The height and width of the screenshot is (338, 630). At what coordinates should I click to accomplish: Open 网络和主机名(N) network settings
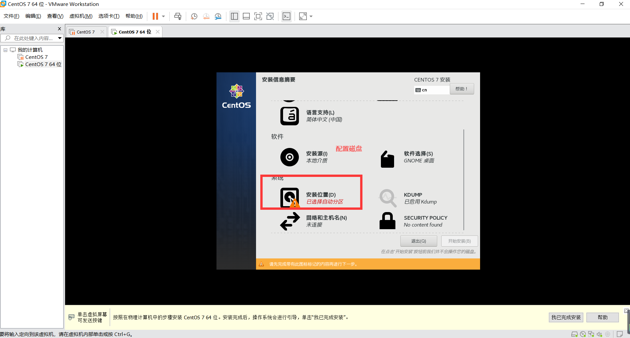[x=313, y=221]
